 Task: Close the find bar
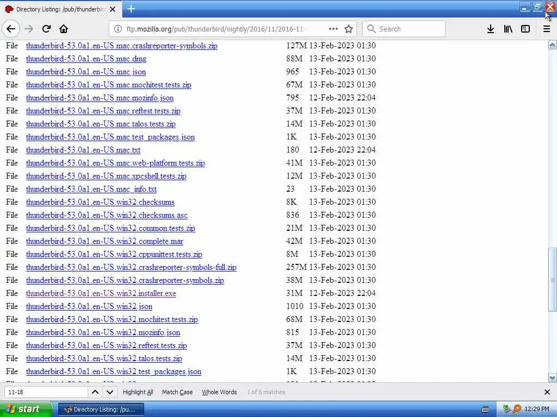point(547,392)
